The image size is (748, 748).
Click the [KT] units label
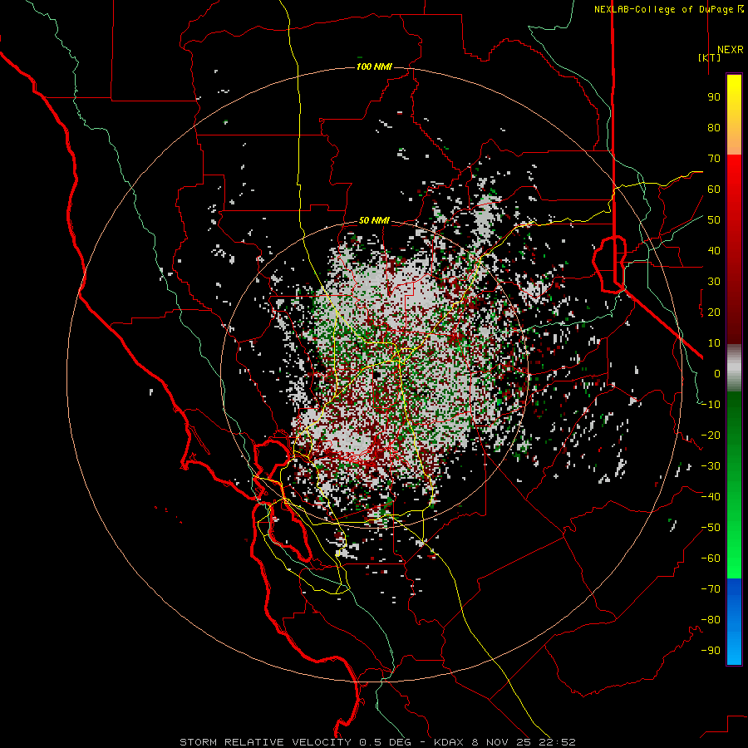(710, 57)
